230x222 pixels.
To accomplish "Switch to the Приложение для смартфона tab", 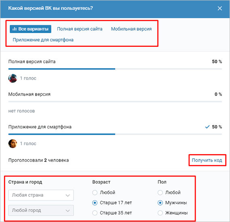I will click(x=43, y=40).
